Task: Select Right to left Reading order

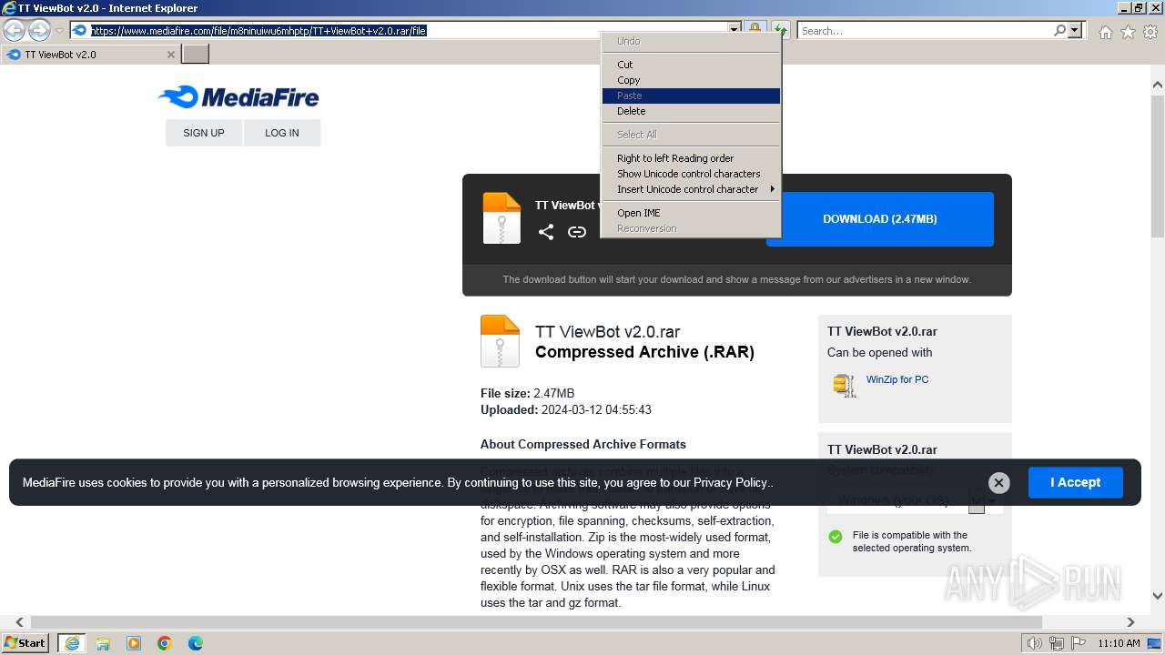Action: click(x=691, y=158)
